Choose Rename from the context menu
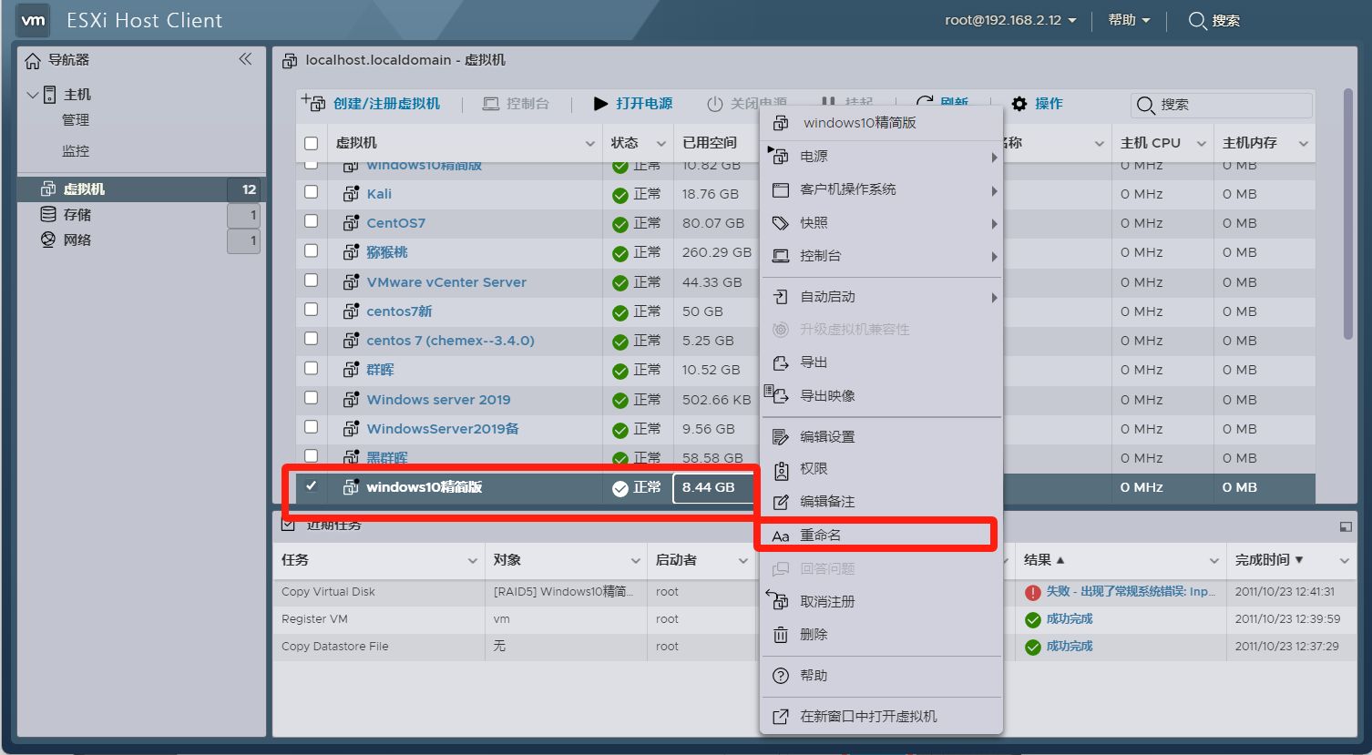The width and height of the screenshot is (1372, 755). click(x=820, y=536)
